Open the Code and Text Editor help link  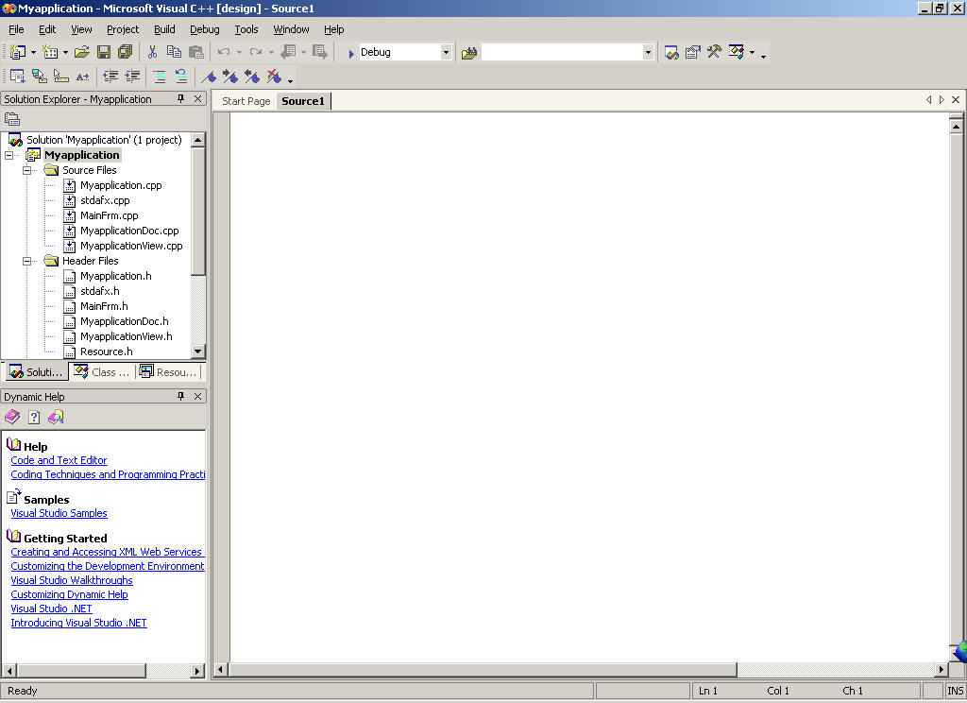click(59, 460)
